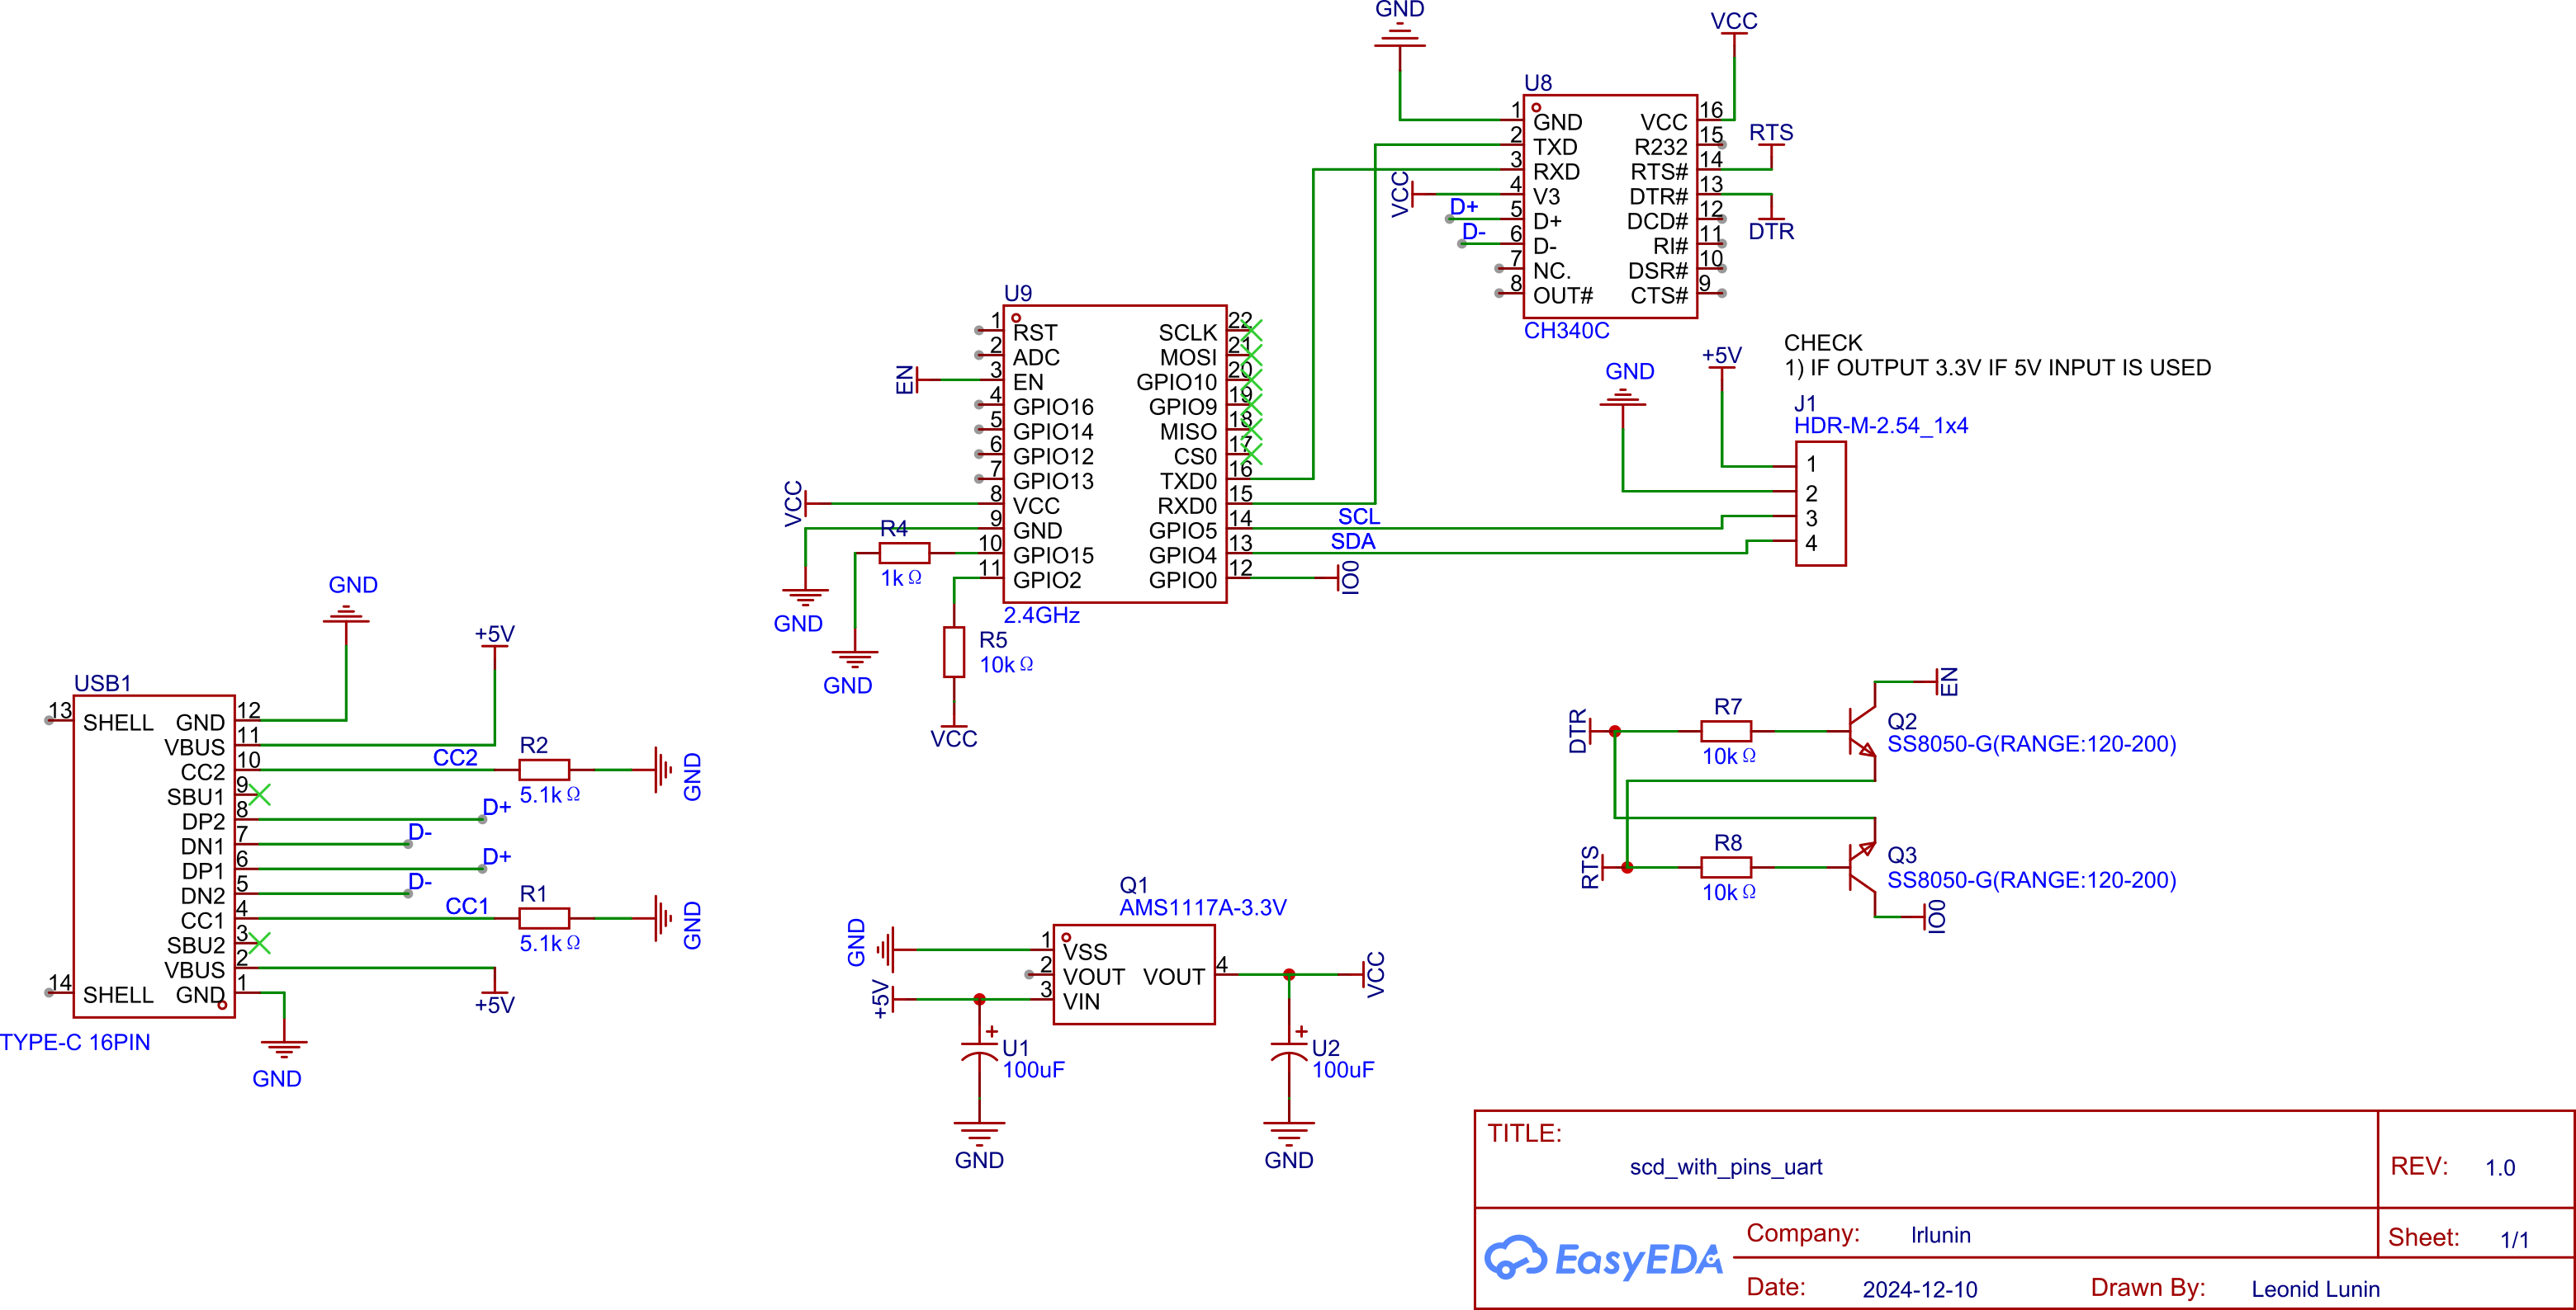Click the TYPE-C 16PIN label

[x=75, y=1042]
